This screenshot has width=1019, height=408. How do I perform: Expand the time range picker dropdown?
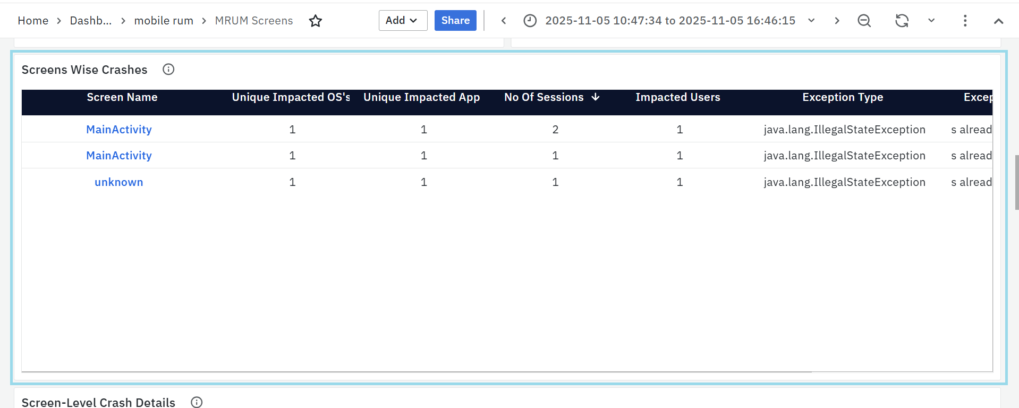coord(811,21)
